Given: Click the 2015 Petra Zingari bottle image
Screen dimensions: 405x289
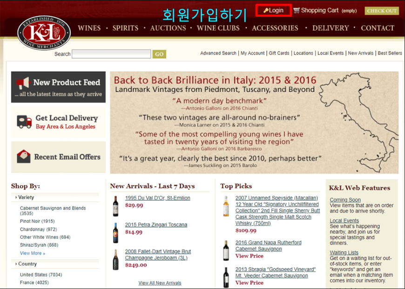Looking at the screenshot, I should [116, 233].
